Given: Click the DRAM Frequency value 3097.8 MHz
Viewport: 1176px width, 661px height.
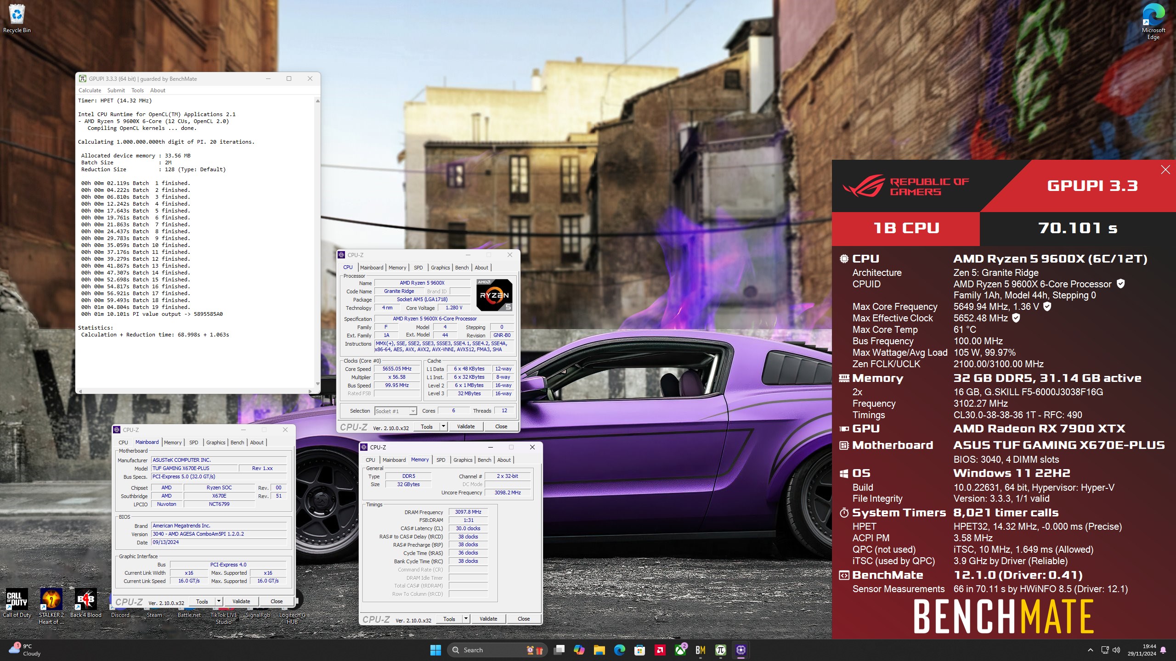Looking at the screenshot, I should click(x=468, y=512).
